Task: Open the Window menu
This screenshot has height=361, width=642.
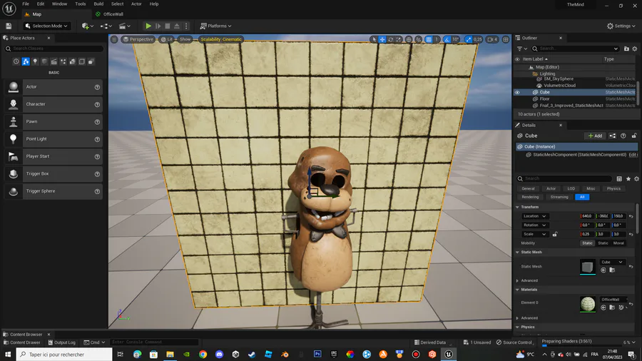Action: click(59, 4)
